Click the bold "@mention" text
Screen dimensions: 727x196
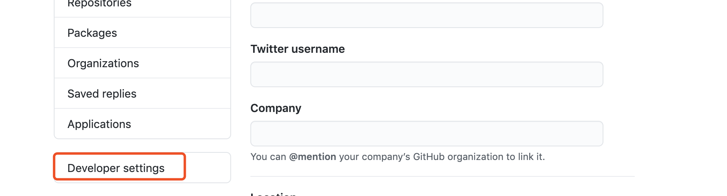click(x=313, y=157)
